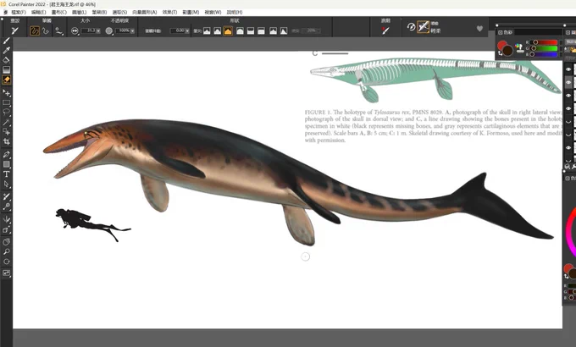Image resolution: width=576 pixels, height=347 pixels.
Task: Select the Paint Bucket tool
Action: click(6, 60)
